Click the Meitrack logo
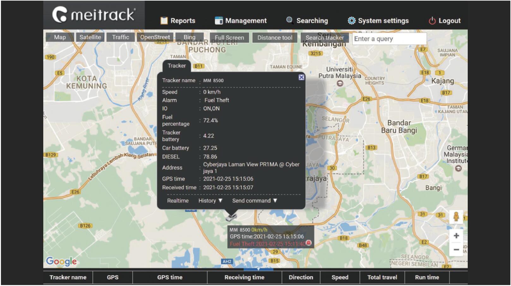Viewport: 511px width, 286px height. (94, 15)
